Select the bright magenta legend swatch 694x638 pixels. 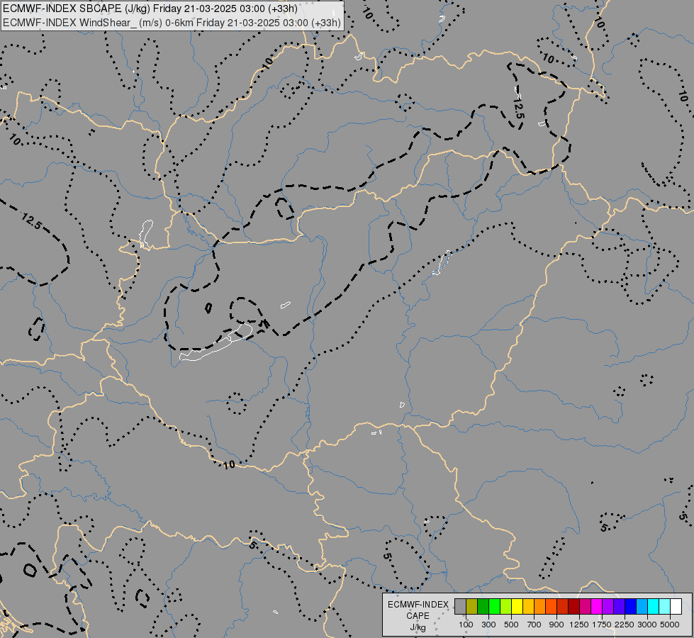point(597,606)
